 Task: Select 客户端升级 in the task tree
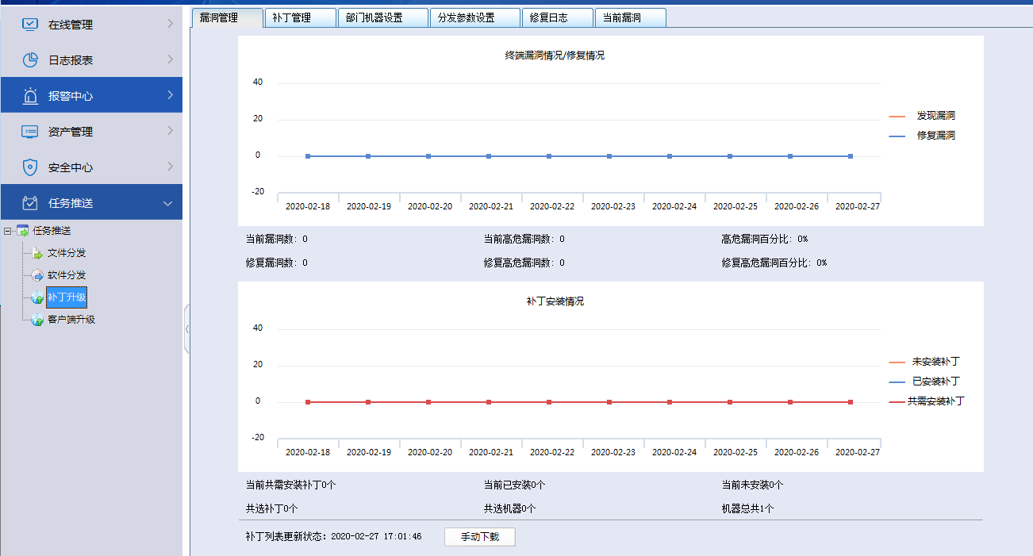click(x=71, y=320)
